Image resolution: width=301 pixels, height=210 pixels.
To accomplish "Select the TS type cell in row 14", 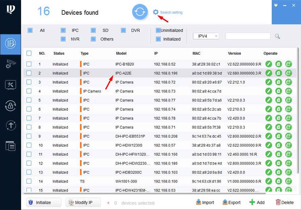I will (x=82, y=181).
